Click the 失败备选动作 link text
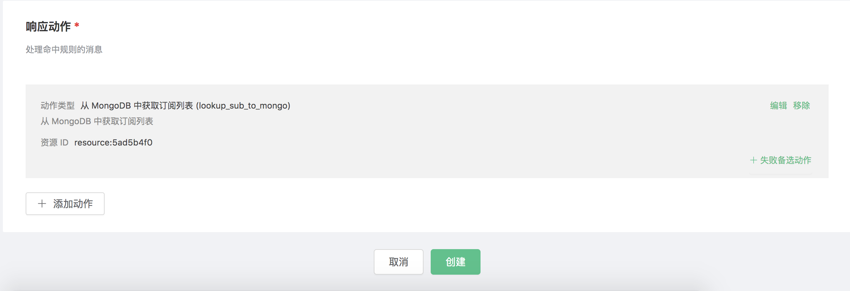This screenshot has width=850, height=291. click(x=786, y=160)
